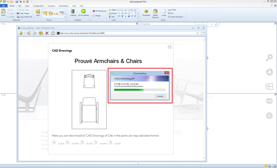This screenshot has width=277, height=168.
Task: Click the RSS feed icon in title bar
Action: click(x=11, y=2)
